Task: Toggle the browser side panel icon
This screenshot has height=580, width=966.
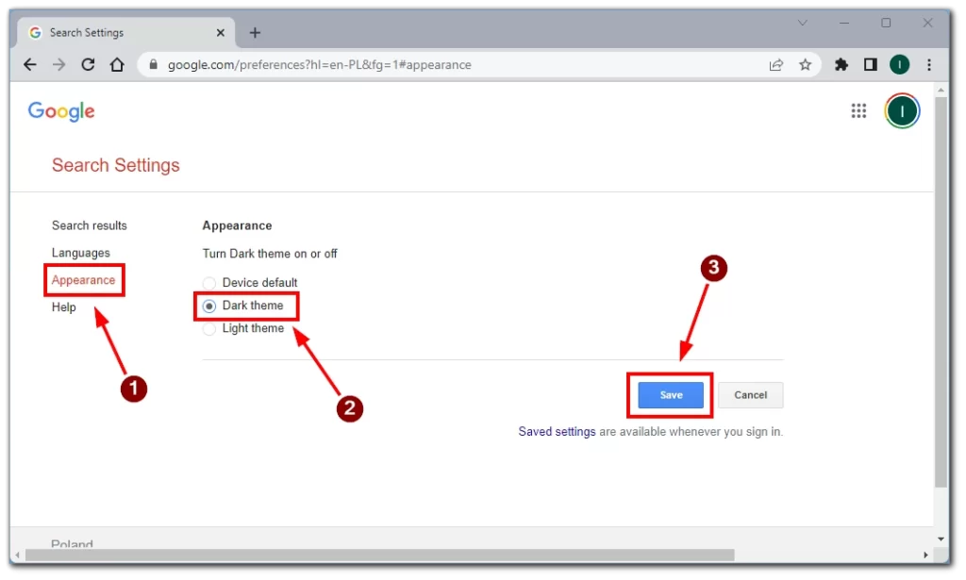Action: pos(870,65)
